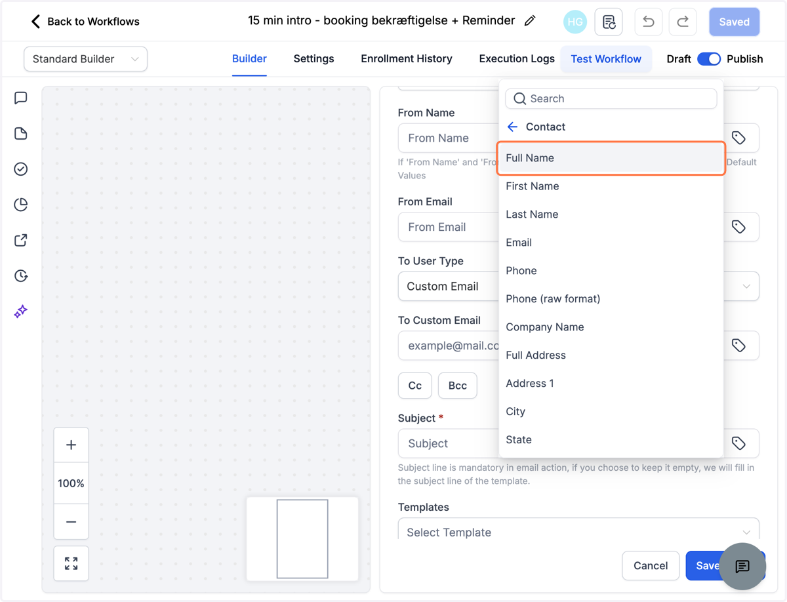Edit workflow name with pencil icon
This screenshot has height=602, width=787.
530,21
